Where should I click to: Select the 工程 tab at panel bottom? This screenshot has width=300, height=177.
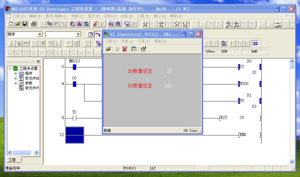pos(12,160)
